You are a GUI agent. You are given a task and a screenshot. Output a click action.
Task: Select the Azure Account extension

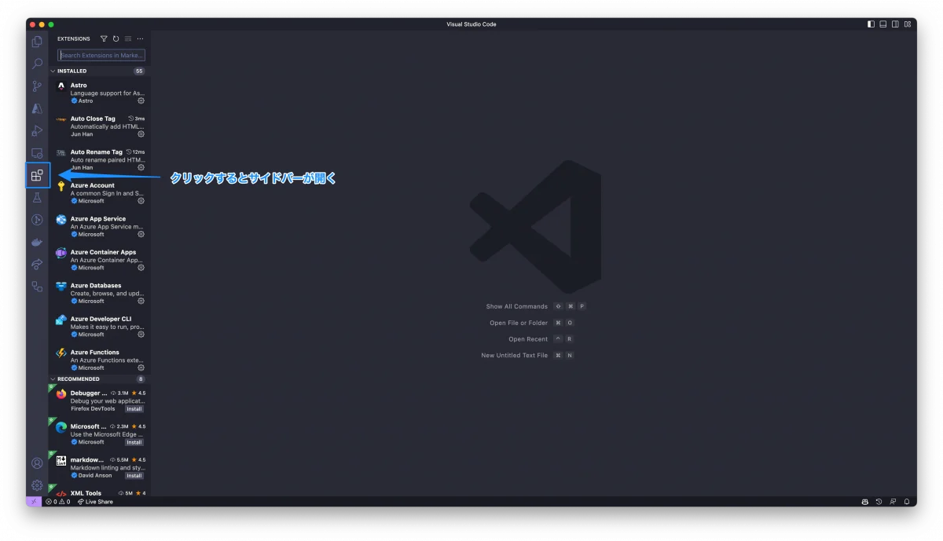99,193
